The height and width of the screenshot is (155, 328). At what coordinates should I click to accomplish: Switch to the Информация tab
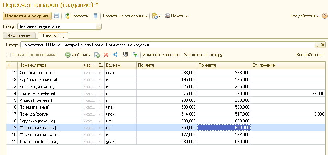point(19,35)
